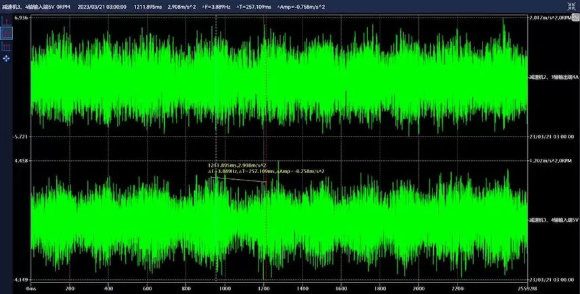Viewport: 580px width, 294px height.
Task: Click the 2023/03/21 03:00:00 timestamp in header
Action: [102, 6]
